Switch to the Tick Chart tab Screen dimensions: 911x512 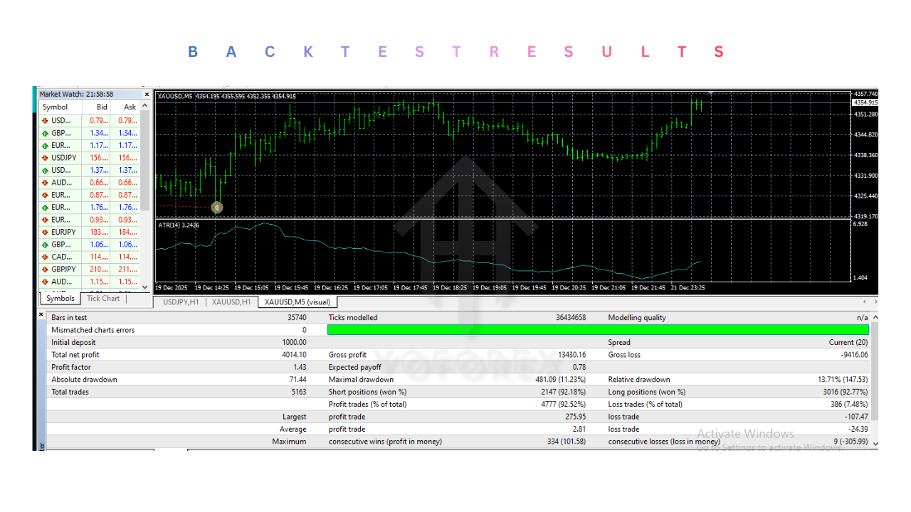click(103, 299)
